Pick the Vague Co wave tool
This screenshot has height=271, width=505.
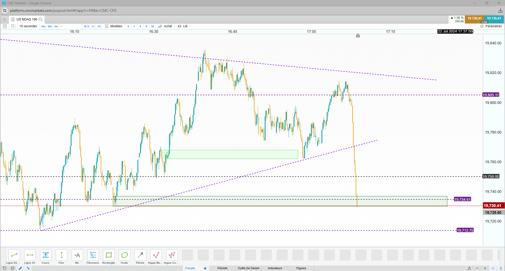172,255
